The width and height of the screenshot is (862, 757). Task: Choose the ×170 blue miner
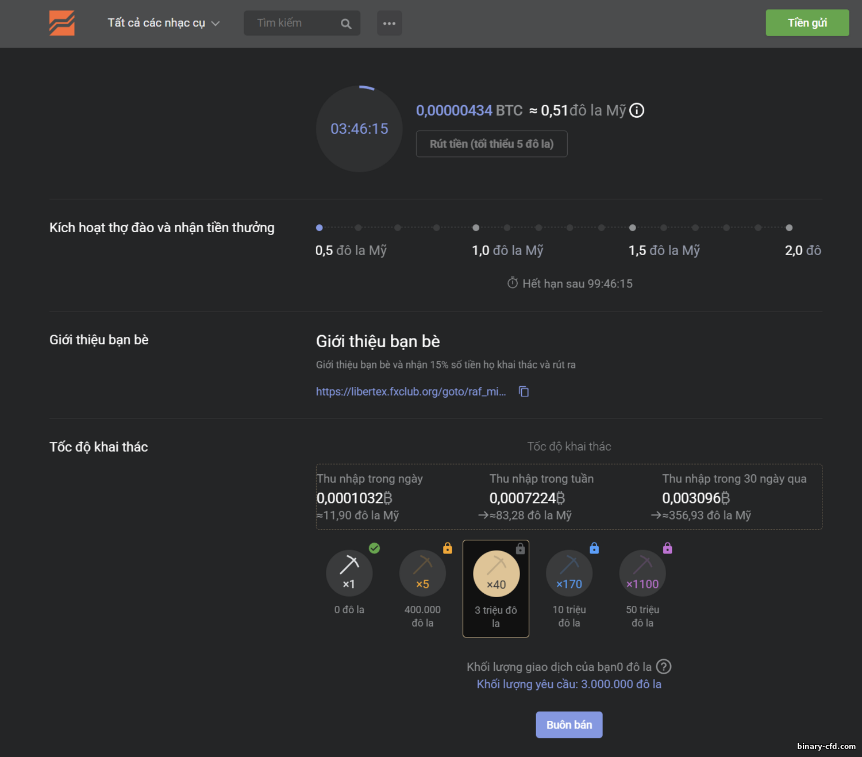click(569, 573)
